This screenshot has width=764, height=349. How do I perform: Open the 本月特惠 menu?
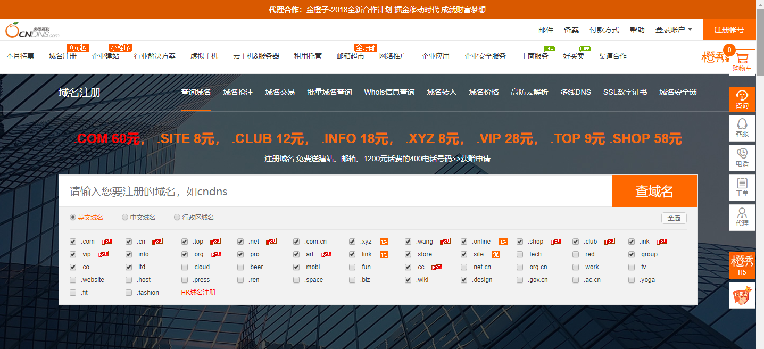[20, 56]
